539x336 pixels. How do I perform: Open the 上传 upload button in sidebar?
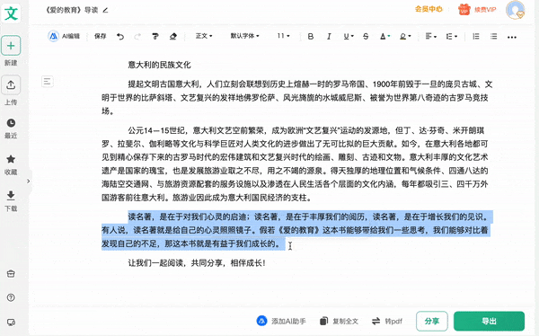click(x=11, y=85)
